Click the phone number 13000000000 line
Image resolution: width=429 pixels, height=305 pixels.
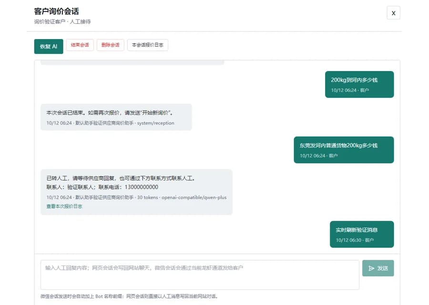coord(102,187)
